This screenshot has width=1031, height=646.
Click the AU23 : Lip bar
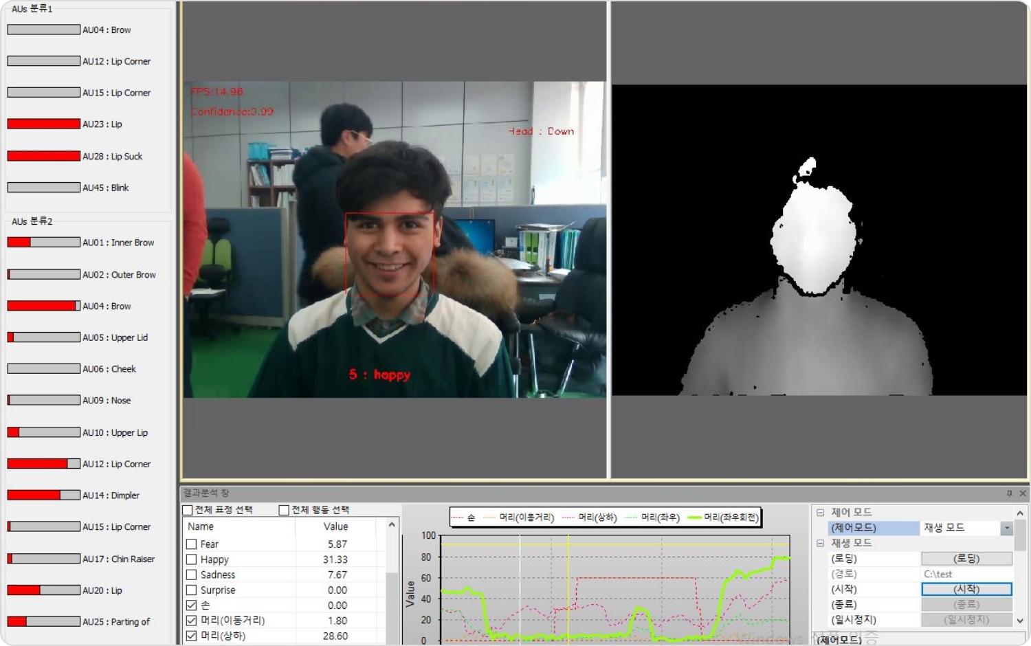pos(43,124)
